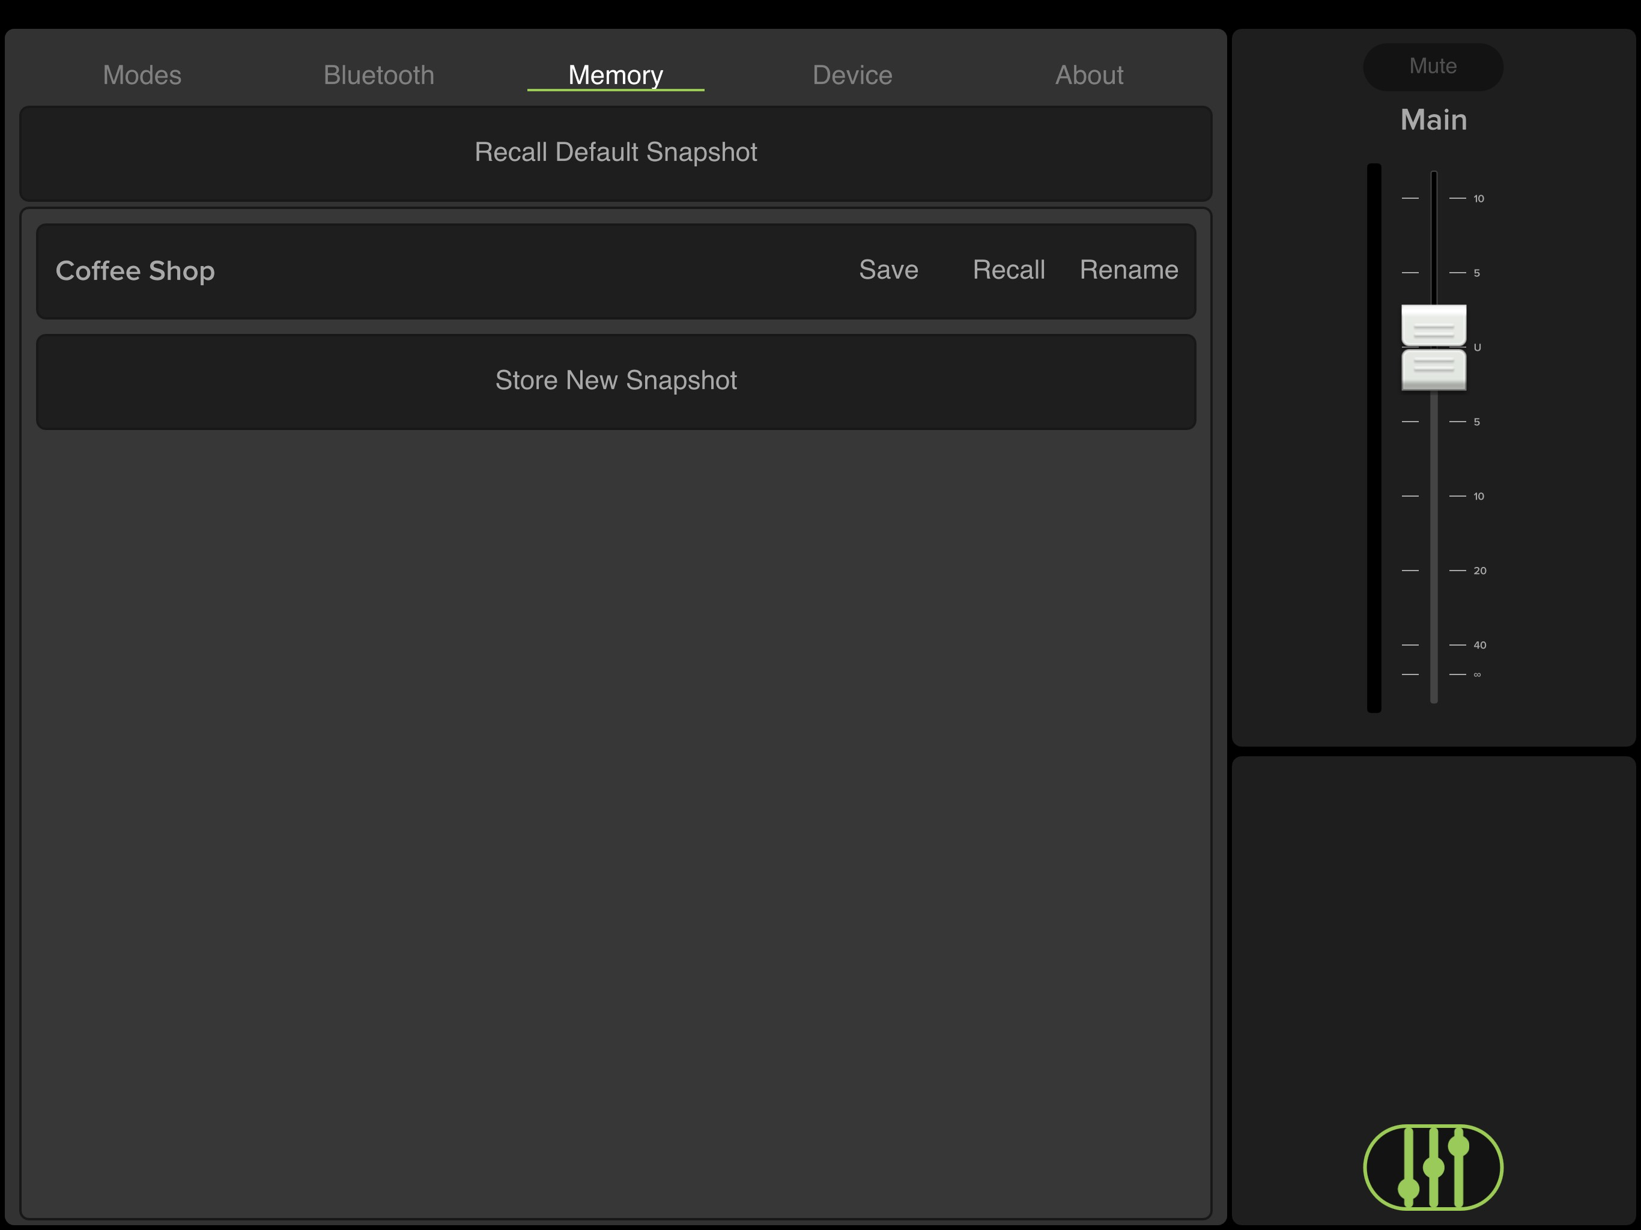Go to the Device tab
The height and width of the screenshot is (1230, 1641).
coord(852,75)
